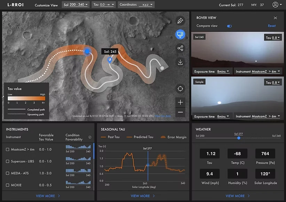Expand Tau 0.8 dropdown on Sol 245 image
The height and width of the screenshot is (202, 286).
coord(273,38)
